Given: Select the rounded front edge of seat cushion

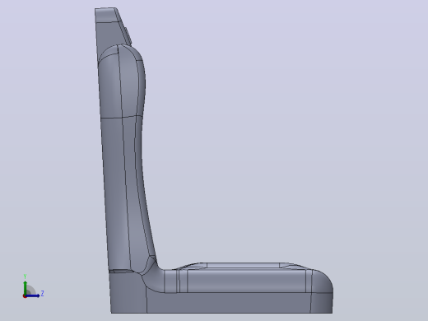Looking at the screenshot, I should 323,281.
